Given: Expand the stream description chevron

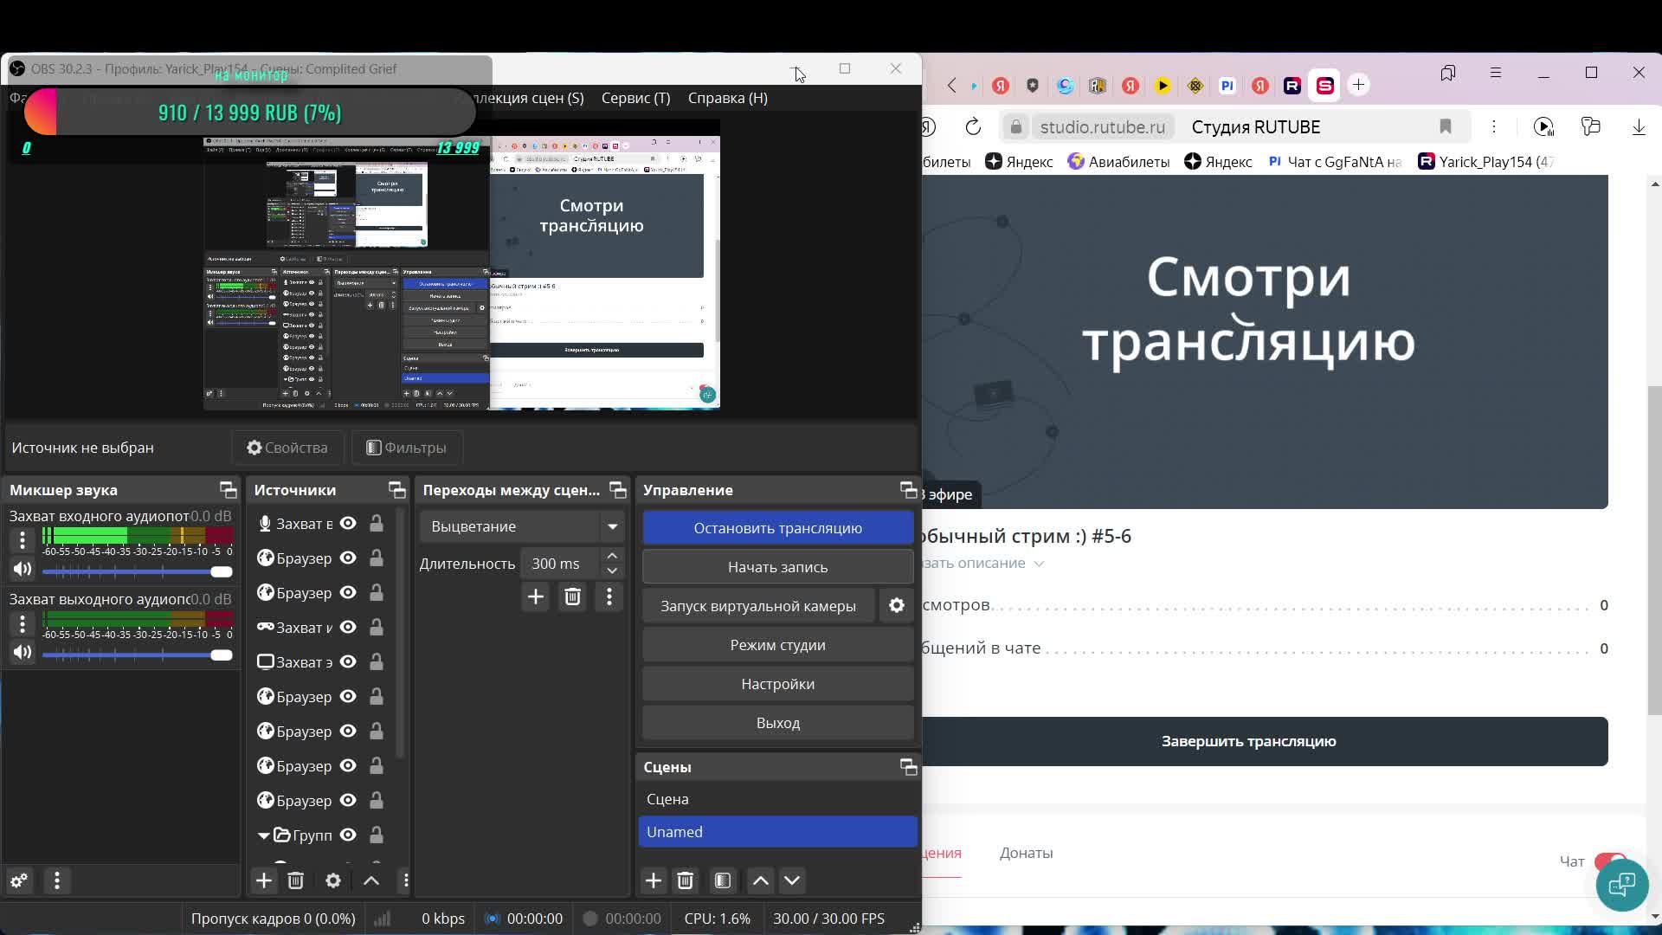Looking at the screenshot, I should tap(1039, 564).
